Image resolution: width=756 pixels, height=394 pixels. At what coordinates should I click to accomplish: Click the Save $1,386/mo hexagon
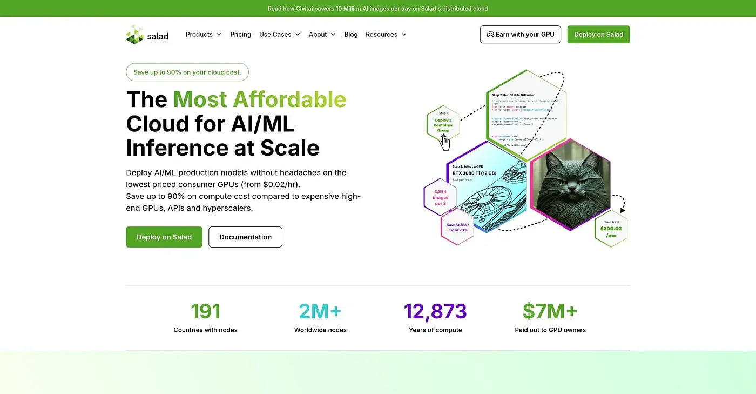pyautogui.click(x=458, y=227)
